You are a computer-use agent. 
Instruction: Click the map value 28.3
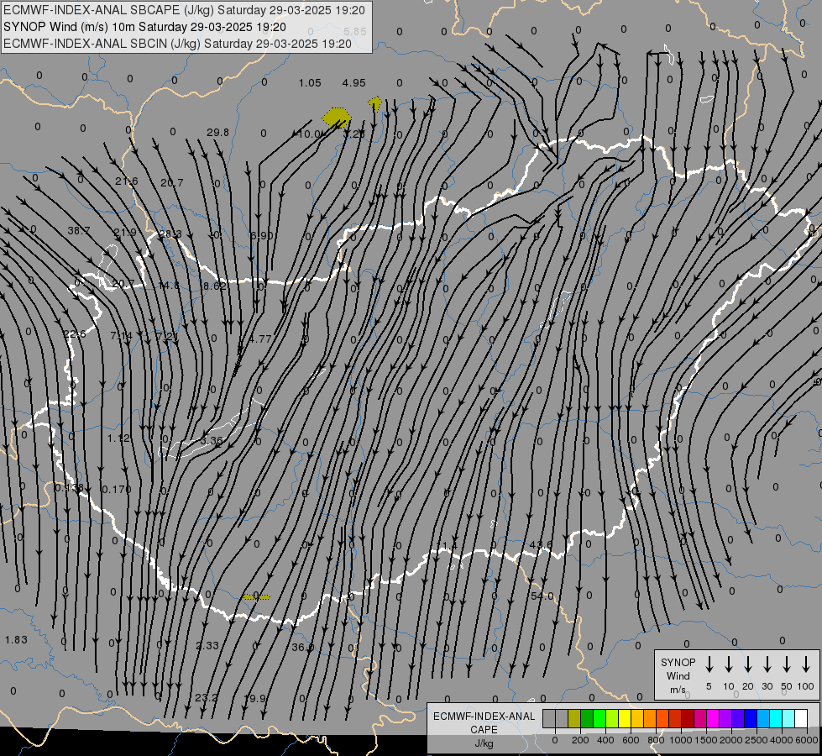point(170,234)
